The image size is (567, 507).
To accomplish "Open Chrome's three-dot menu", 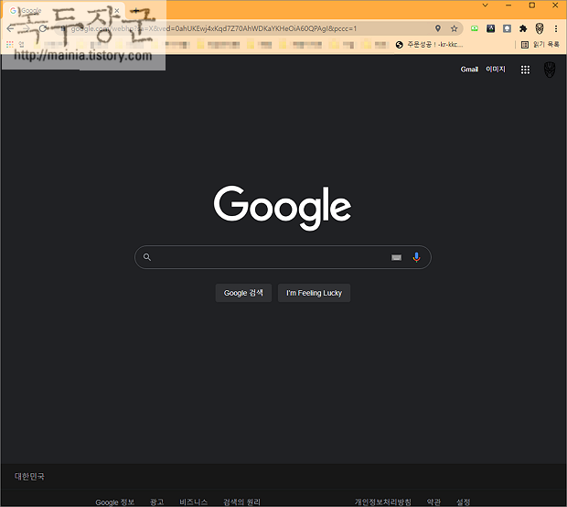I will [x=556, y=28].
